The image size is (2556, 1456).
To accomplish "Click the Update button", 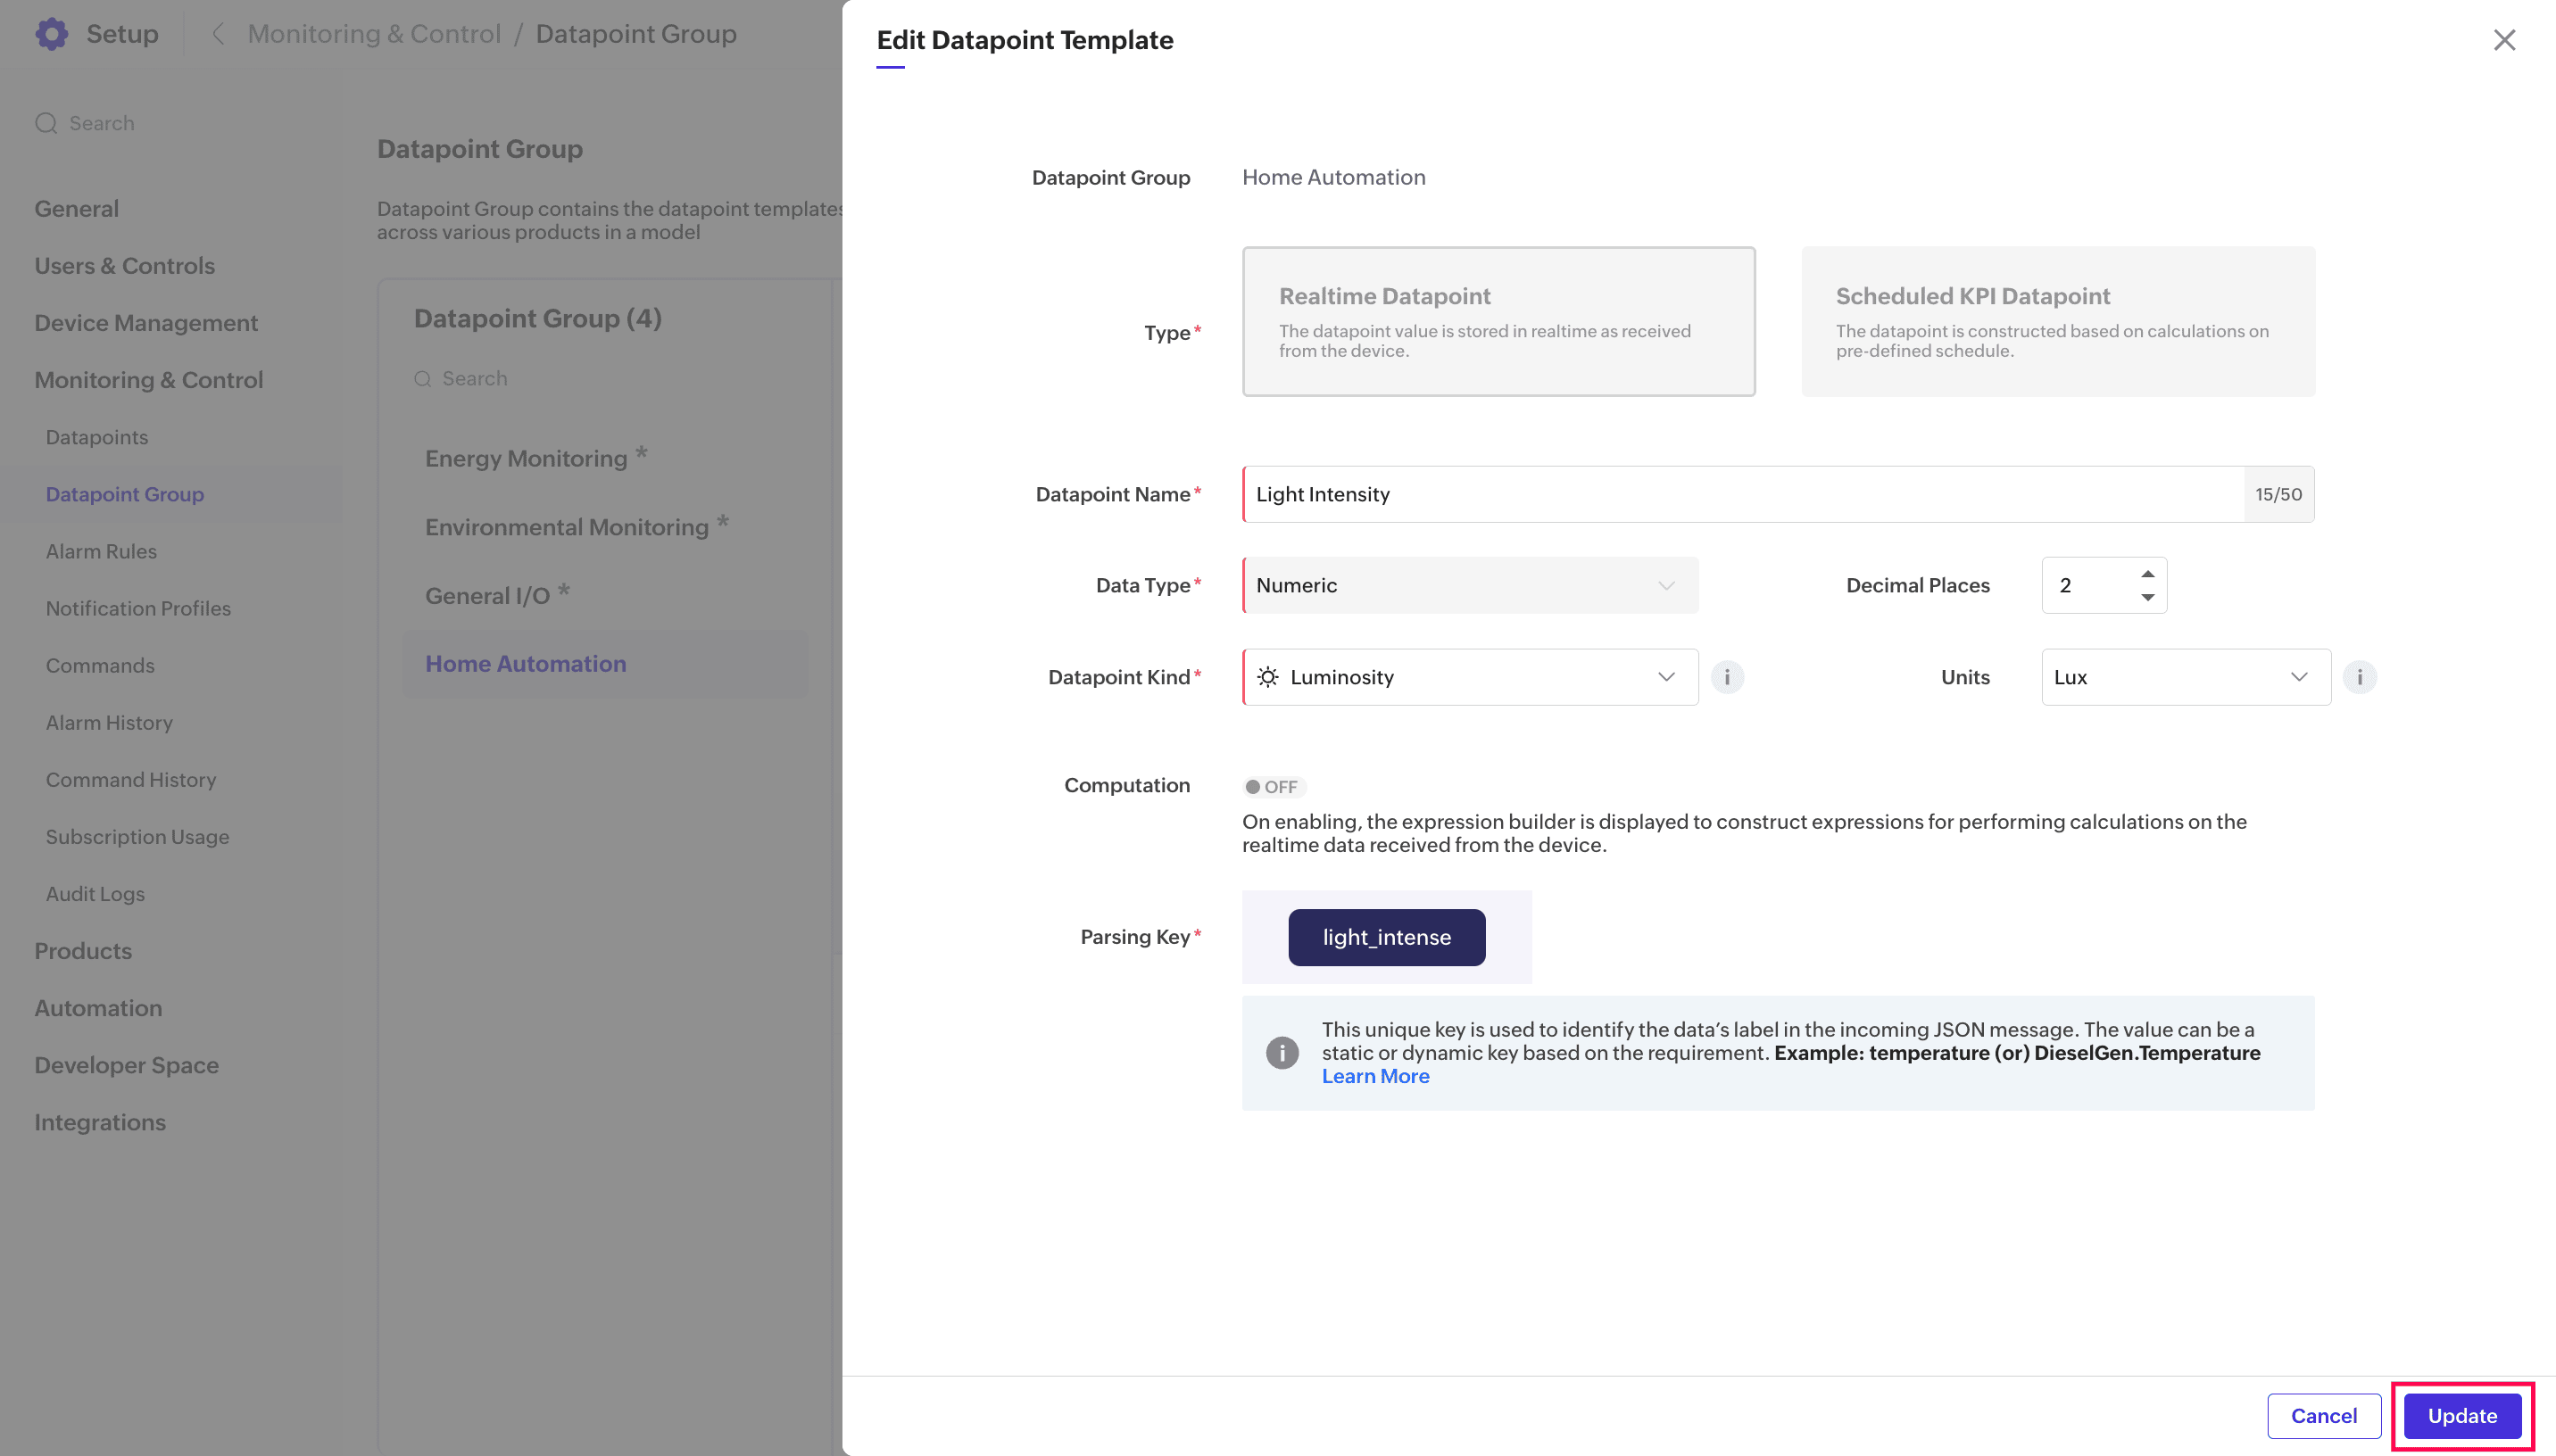I will [2461, 1415].
